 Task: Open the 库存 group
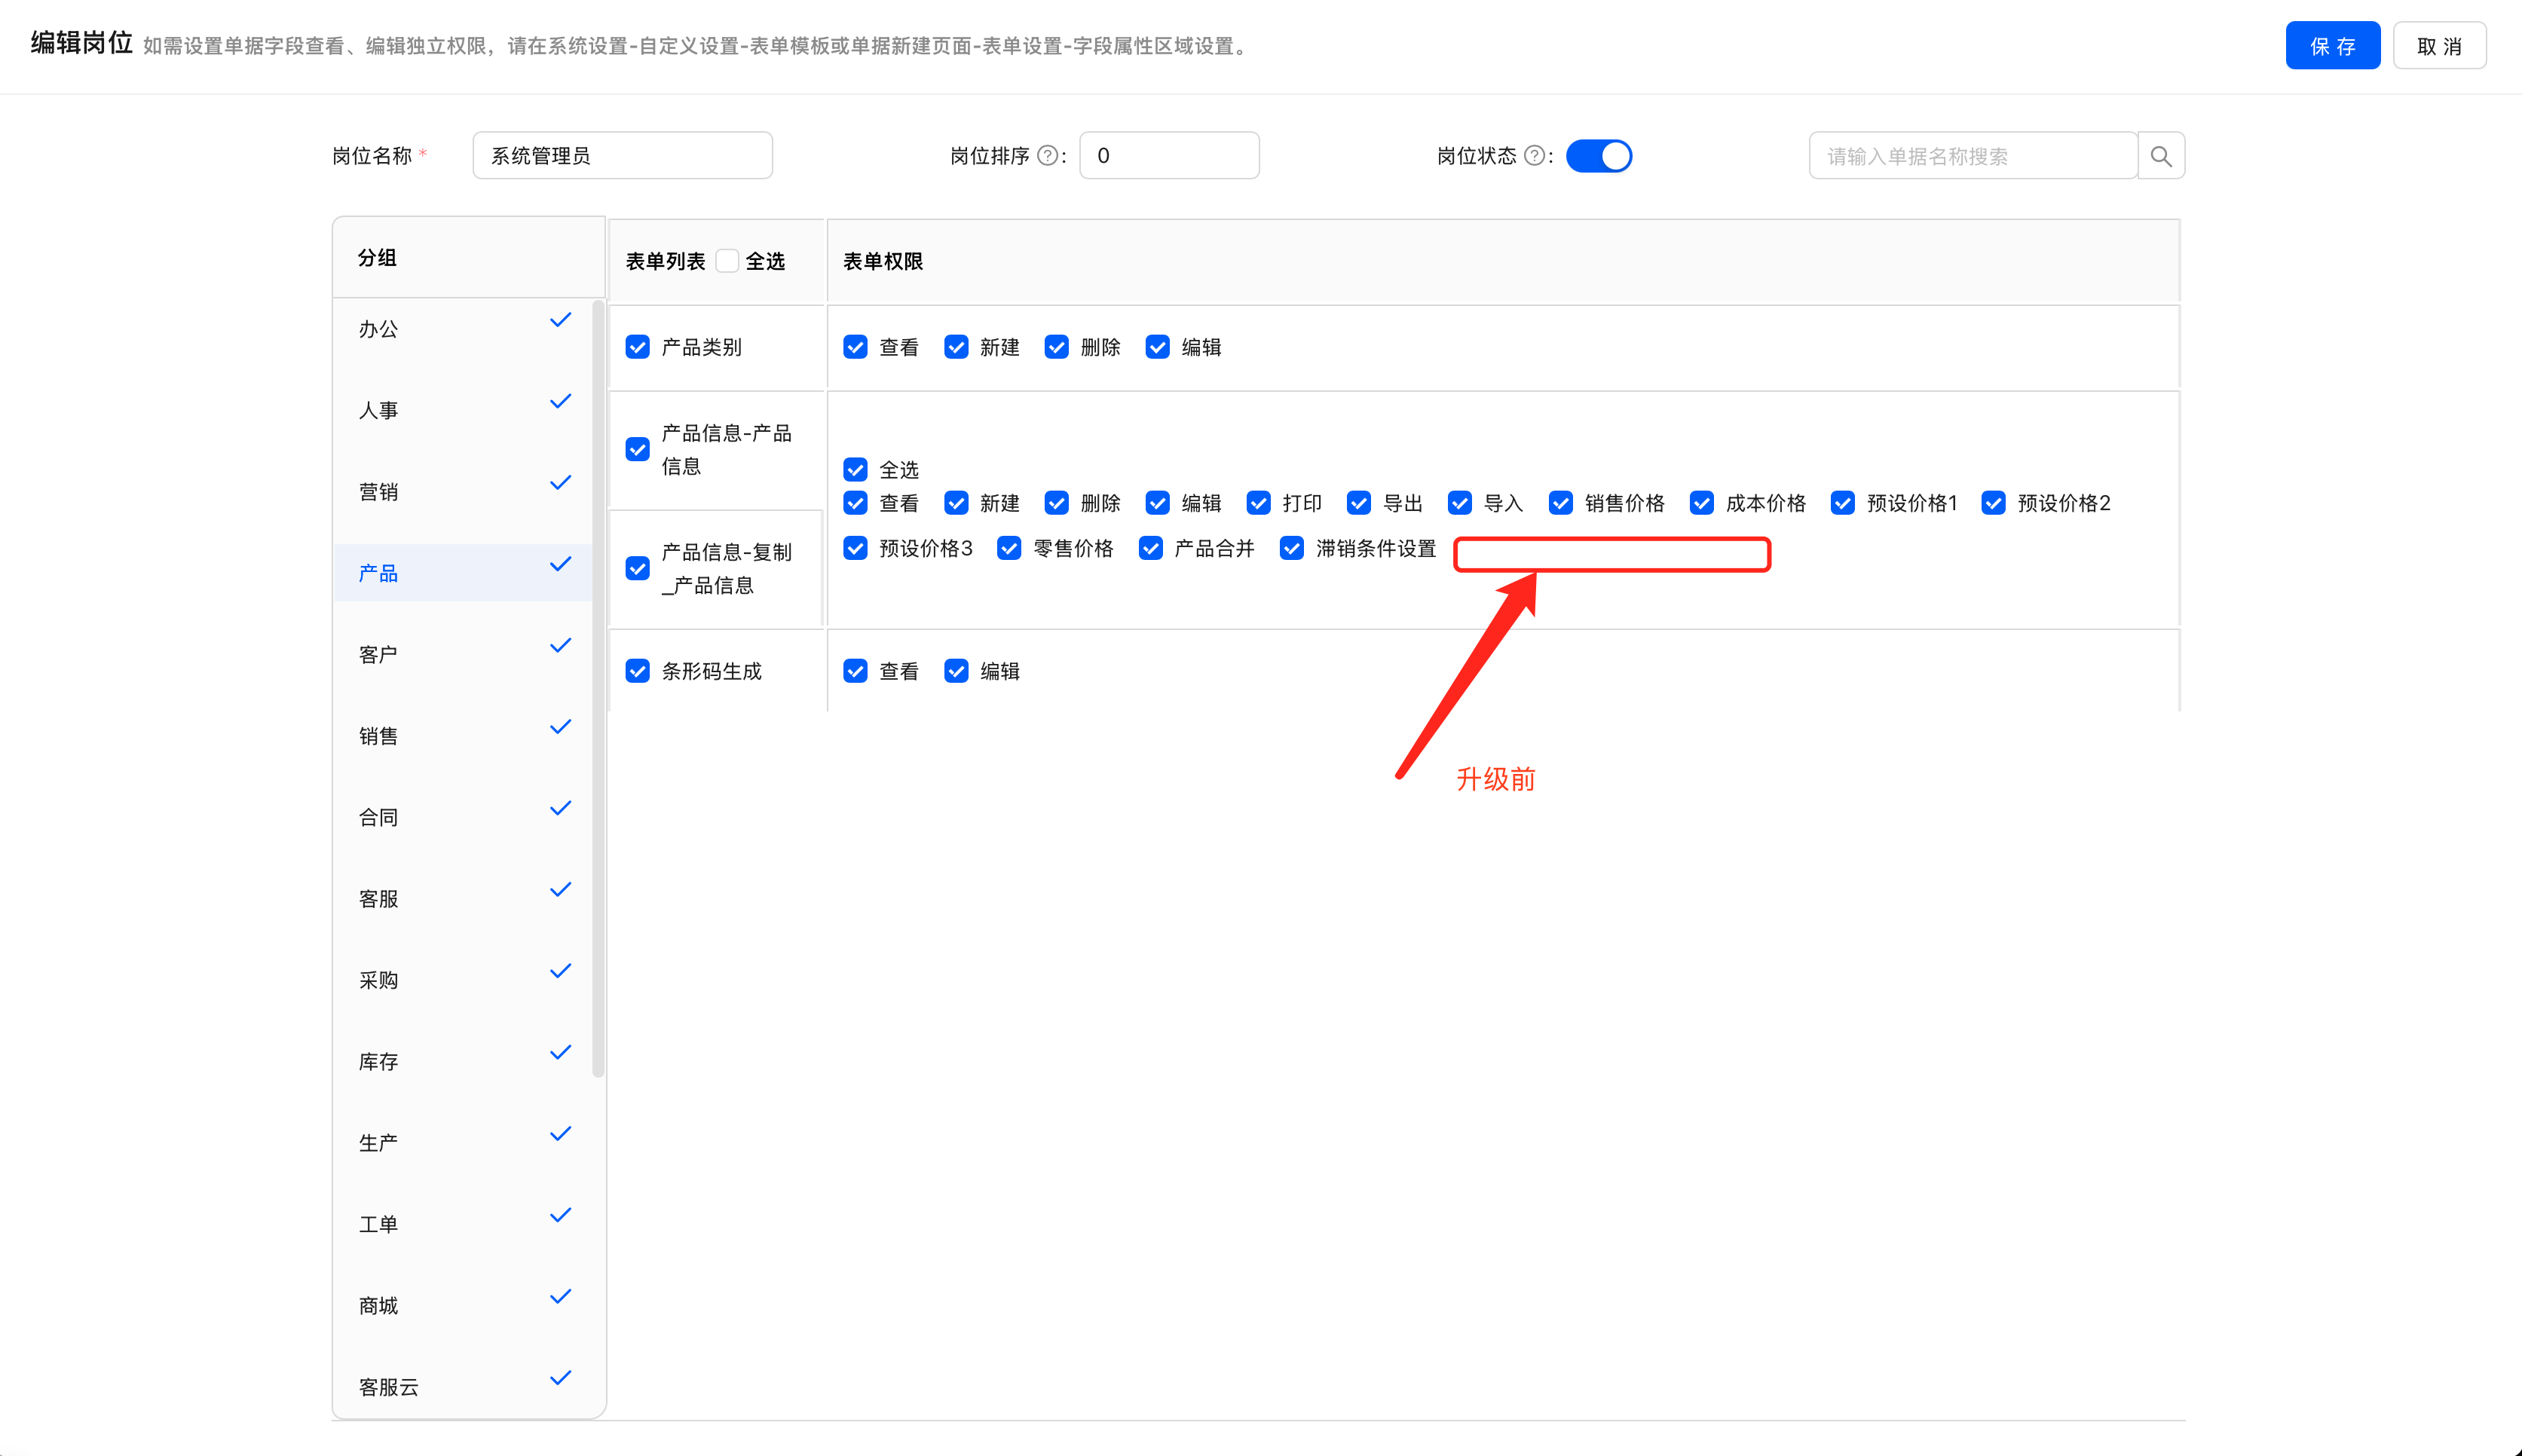tap(463, 1062)
